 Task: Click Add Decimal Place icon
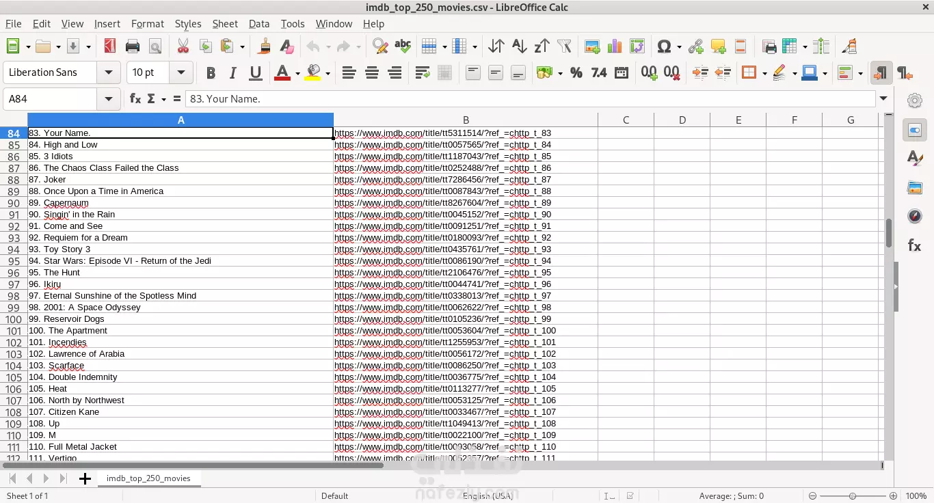point(650,72)
